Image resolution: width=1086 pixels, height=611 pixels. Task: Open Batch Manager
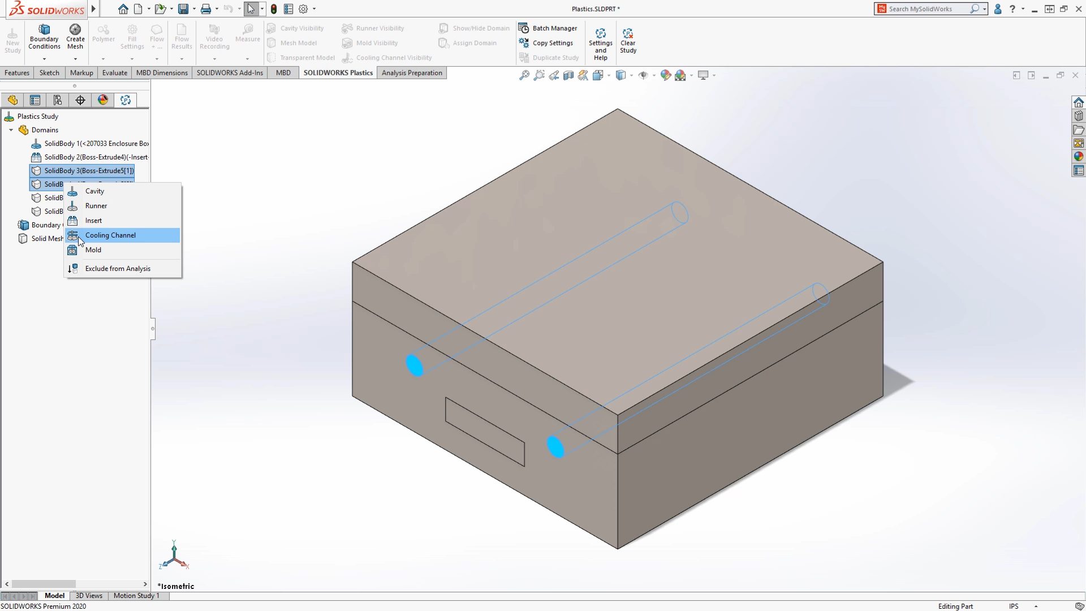(x=548, y=28)
